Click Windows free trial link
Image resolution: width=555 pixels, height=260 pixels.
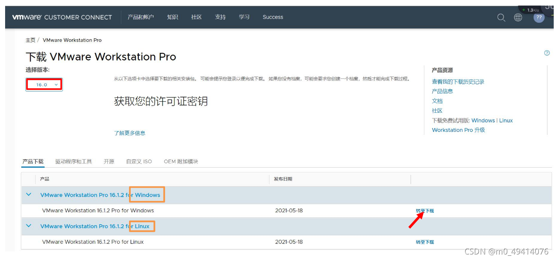483,120
